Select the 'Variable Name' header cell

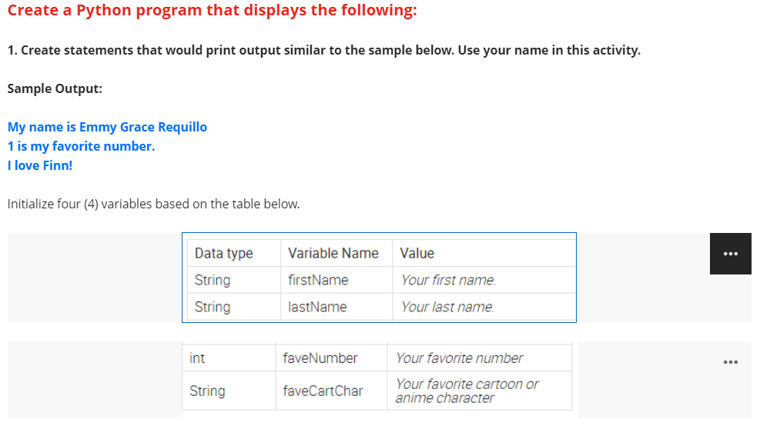pos(336,253)
